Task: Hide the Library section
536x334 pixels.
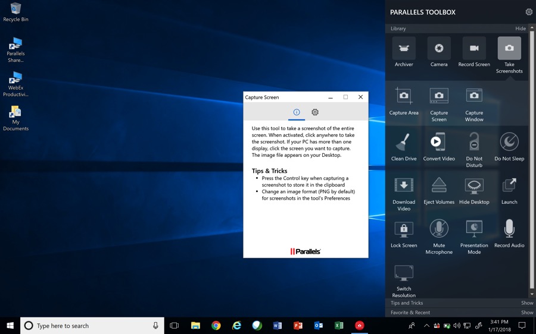Action: (521, 29)
